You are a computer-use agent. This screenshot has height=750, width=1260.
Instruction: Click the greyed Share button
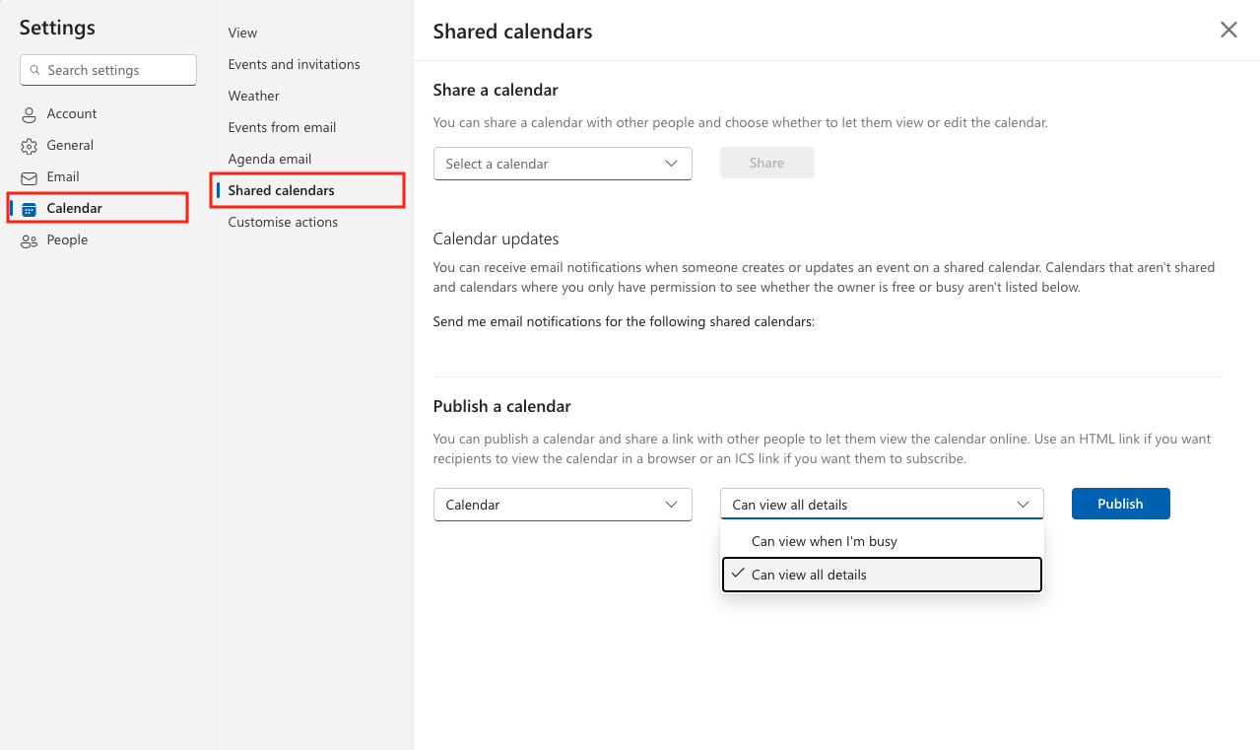(766, 163)
